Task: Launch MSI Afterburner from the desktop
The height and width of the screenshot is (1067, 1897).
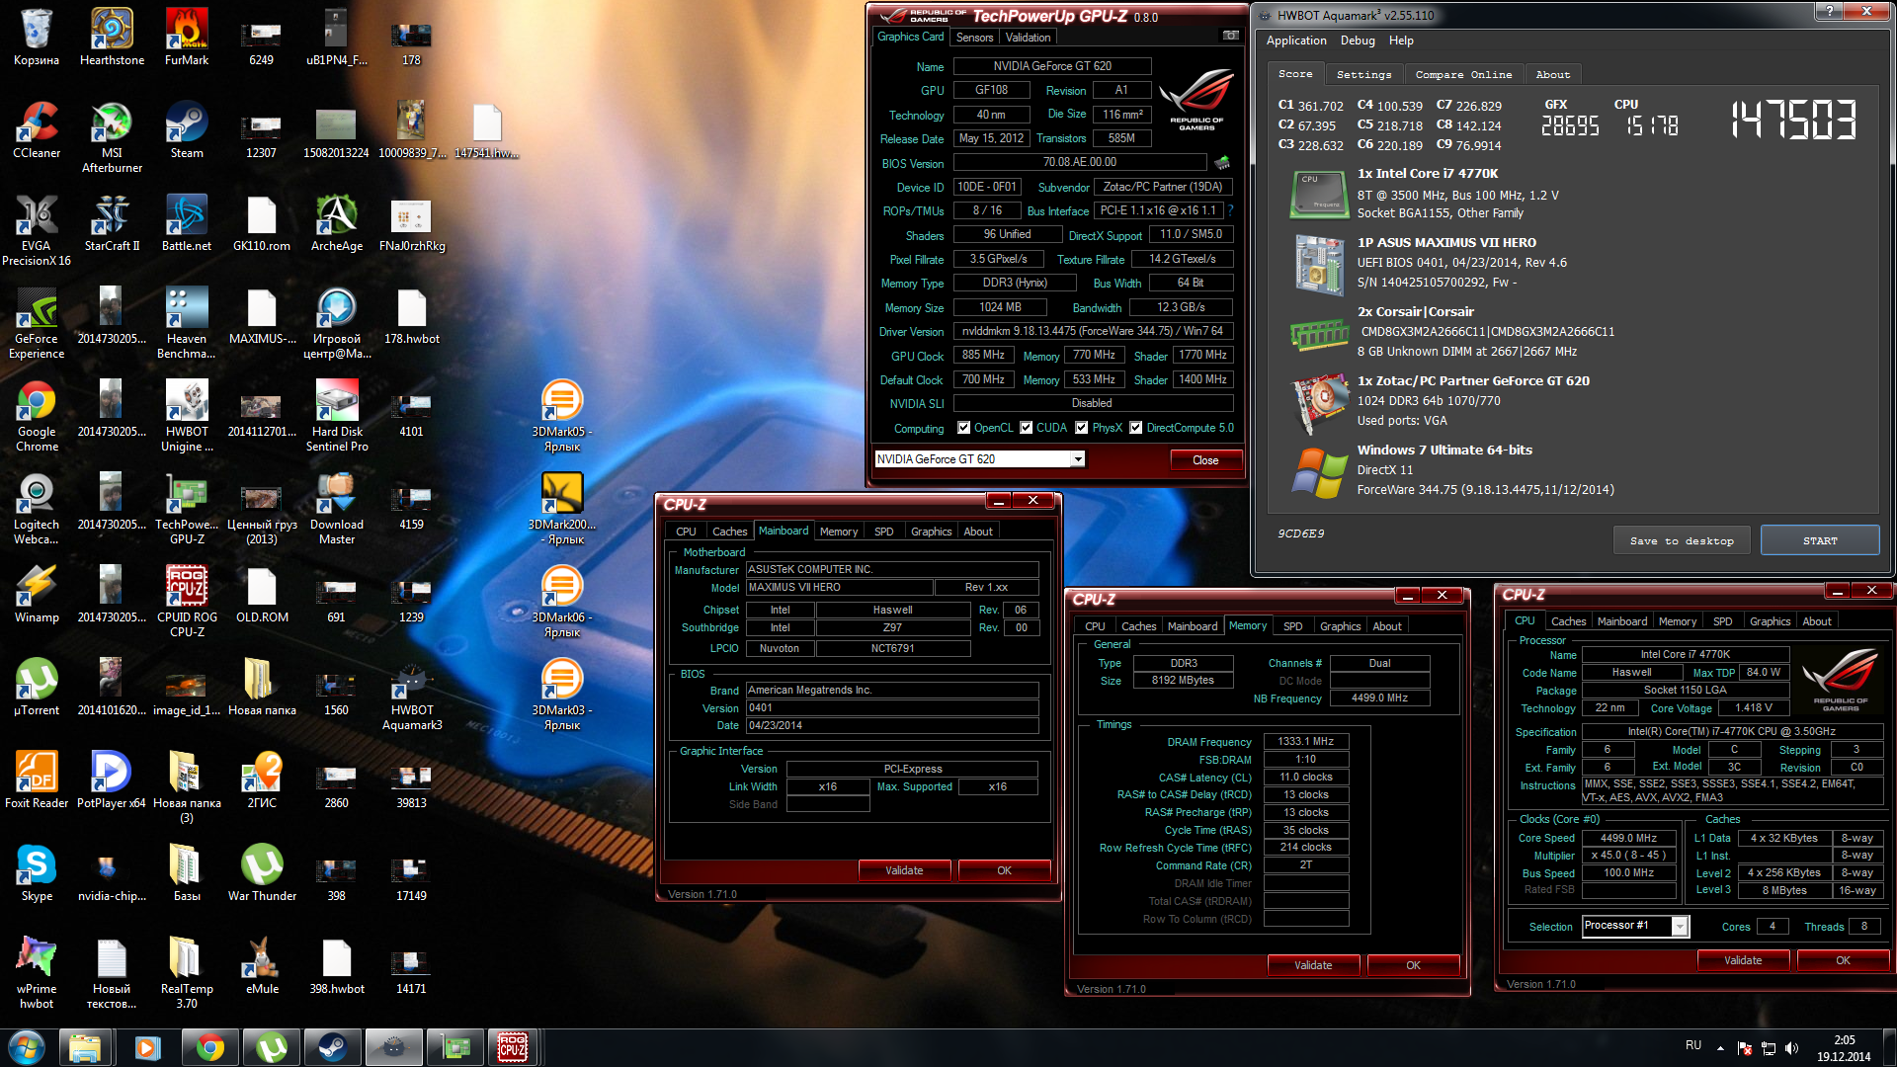Action: pos(112,137)
